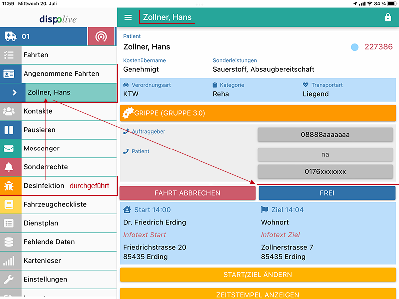Select Sonderrechte in sidebar

tap(58, 167)
